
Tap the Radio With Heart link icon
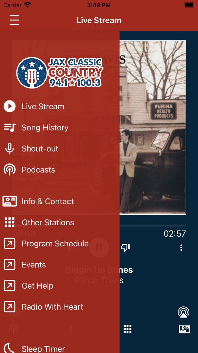10,307
